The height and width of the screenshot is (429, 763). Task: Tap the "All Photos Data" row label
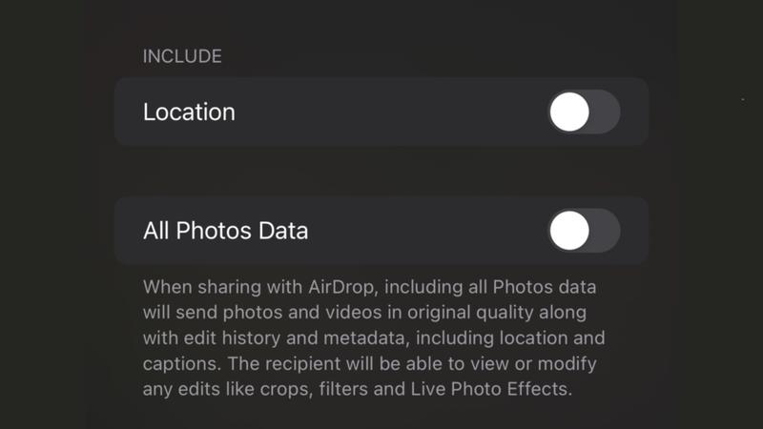225,231
